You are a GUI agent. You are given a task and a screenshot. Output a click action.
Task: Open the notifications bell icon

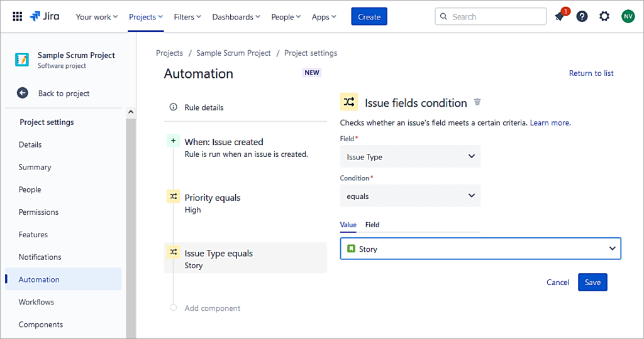[x=559, y=16]
